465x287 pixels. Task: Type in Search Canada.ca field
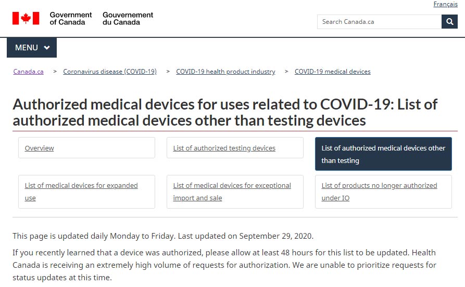point(379,22)
